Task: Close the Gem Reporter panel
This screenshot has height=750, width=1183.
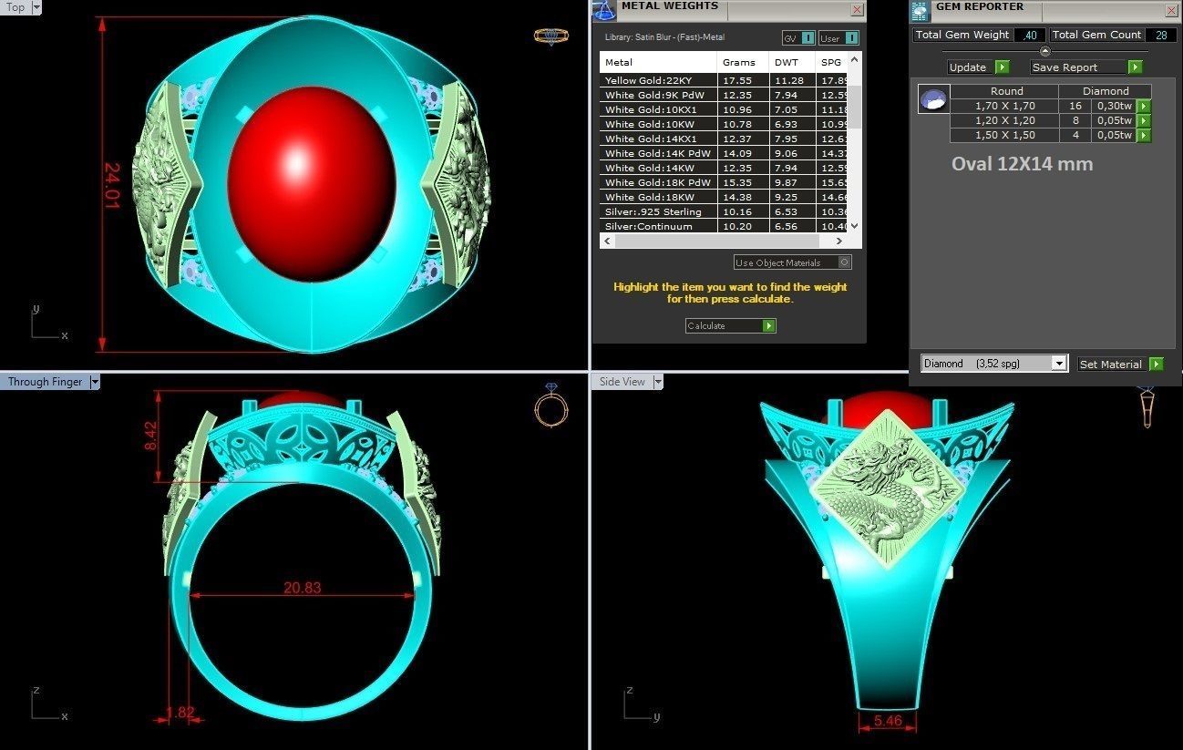Action: tap(1172, 11)
